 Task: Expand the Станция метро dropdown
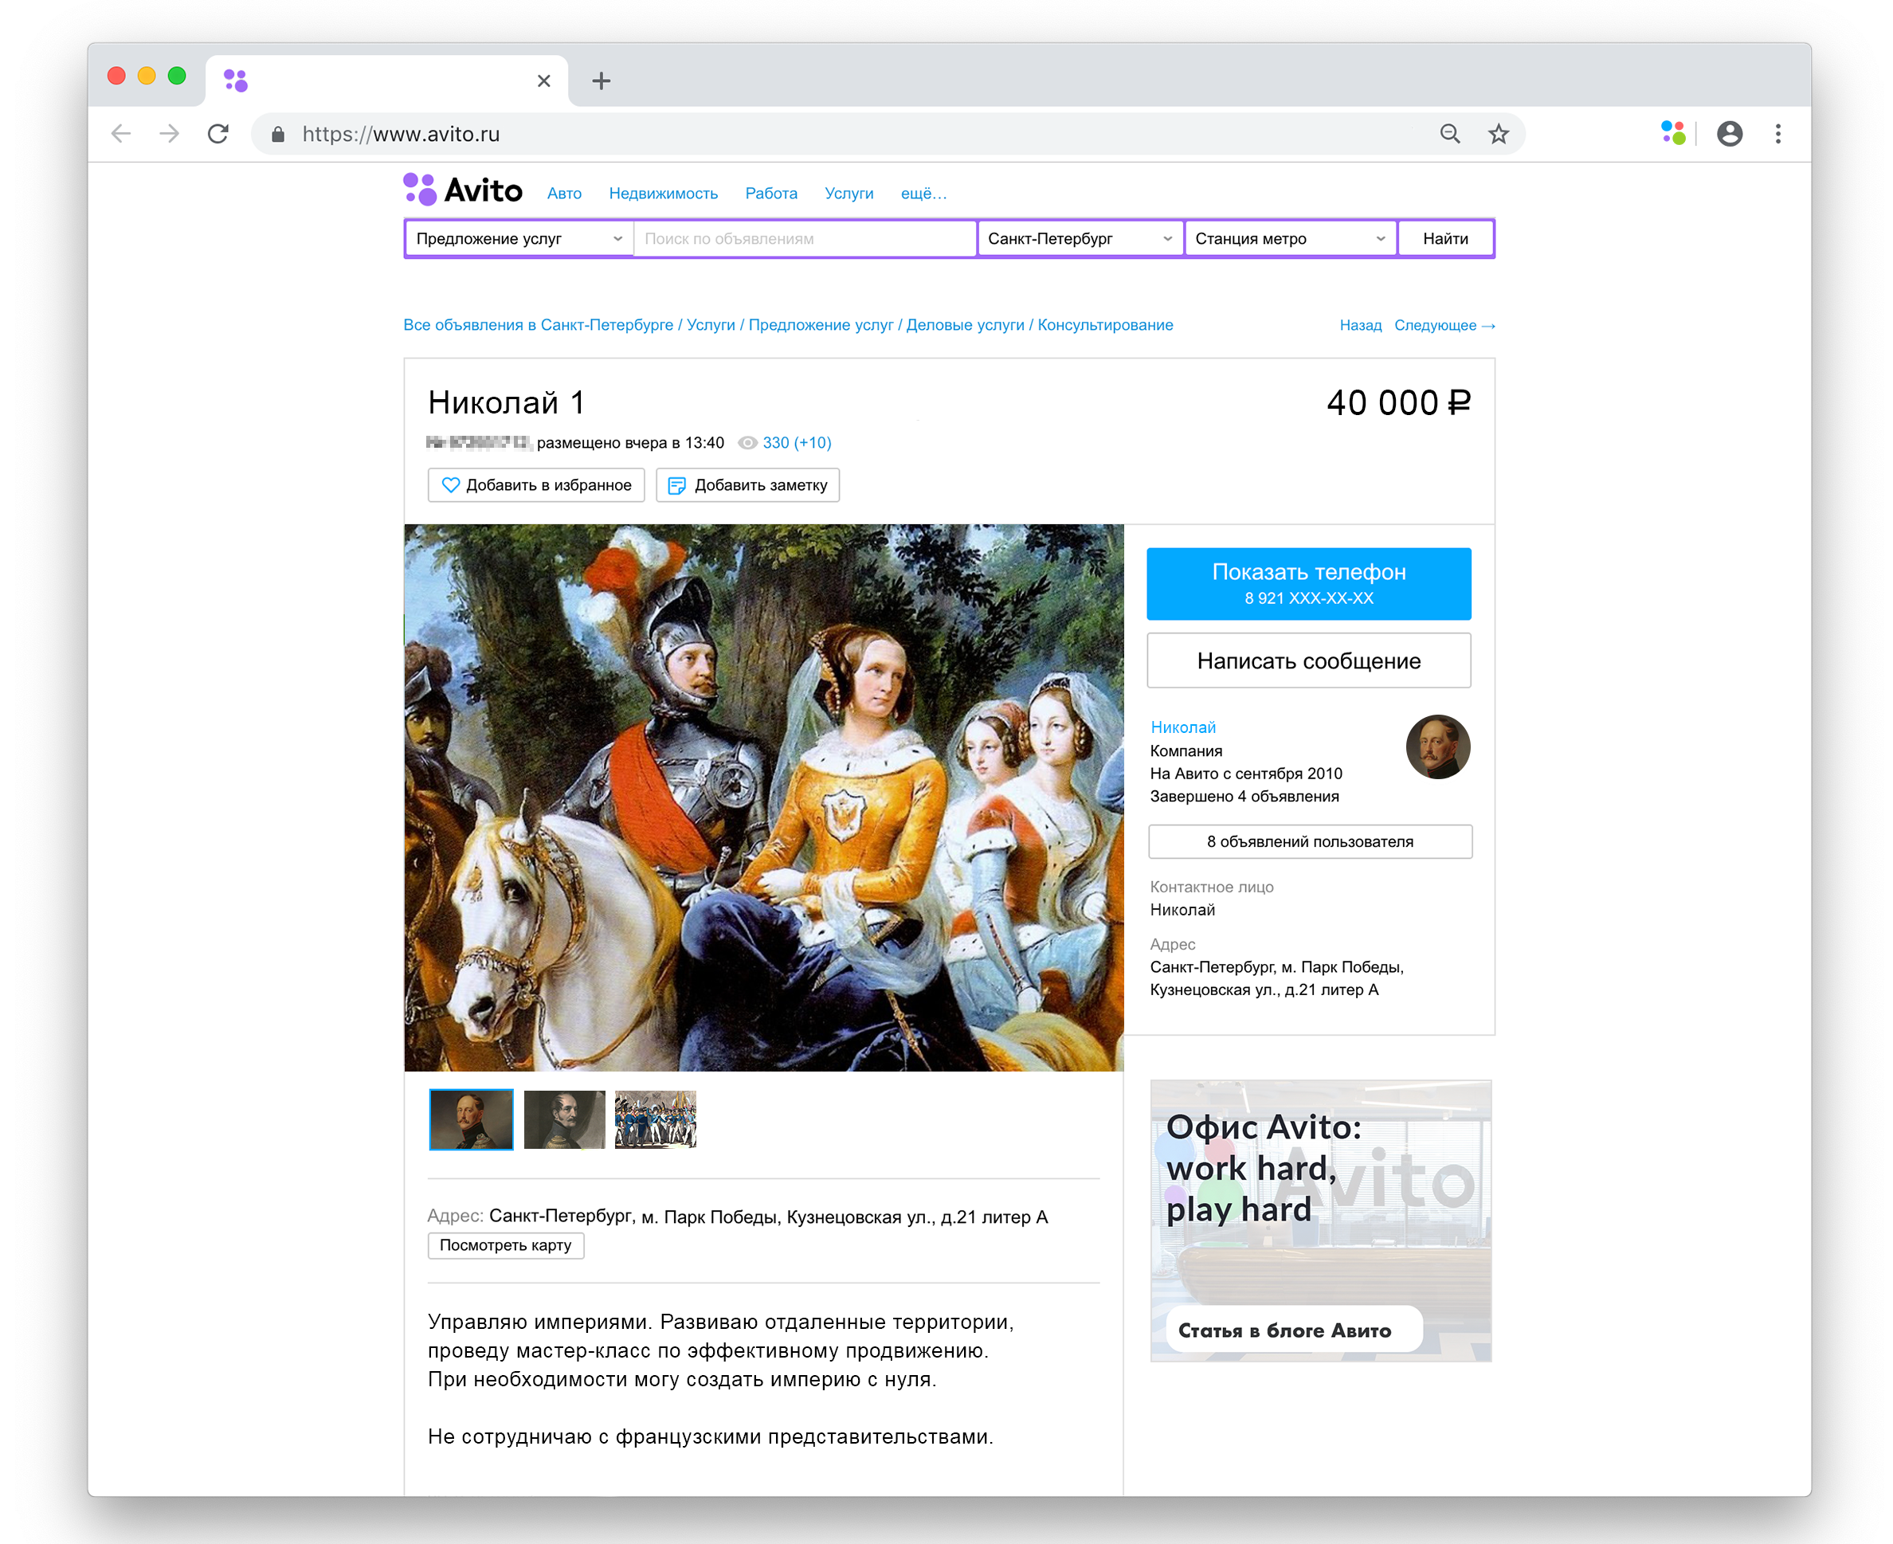coord(1289,238)
